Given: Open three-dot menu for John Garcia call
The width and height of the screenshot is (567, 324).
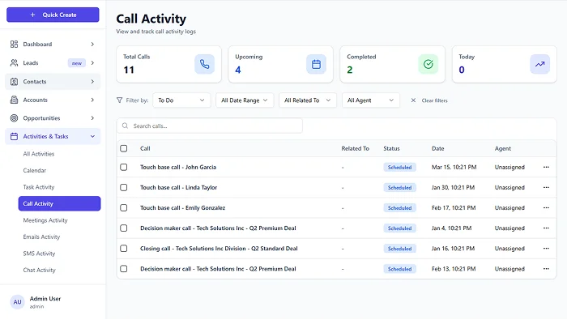Looking at the screenshot, I should point(546,167).
